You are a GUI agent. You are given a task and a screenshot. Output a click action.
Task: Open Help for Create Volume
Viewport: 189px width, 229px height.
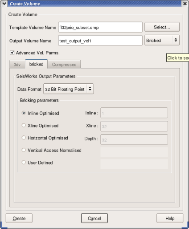(x=170, y=218)
